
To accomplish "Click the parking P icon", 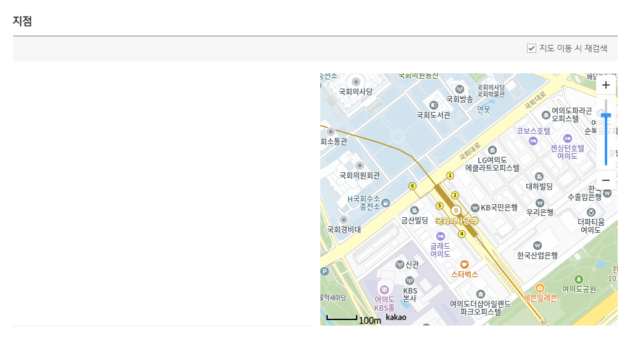I will [325, 272].
